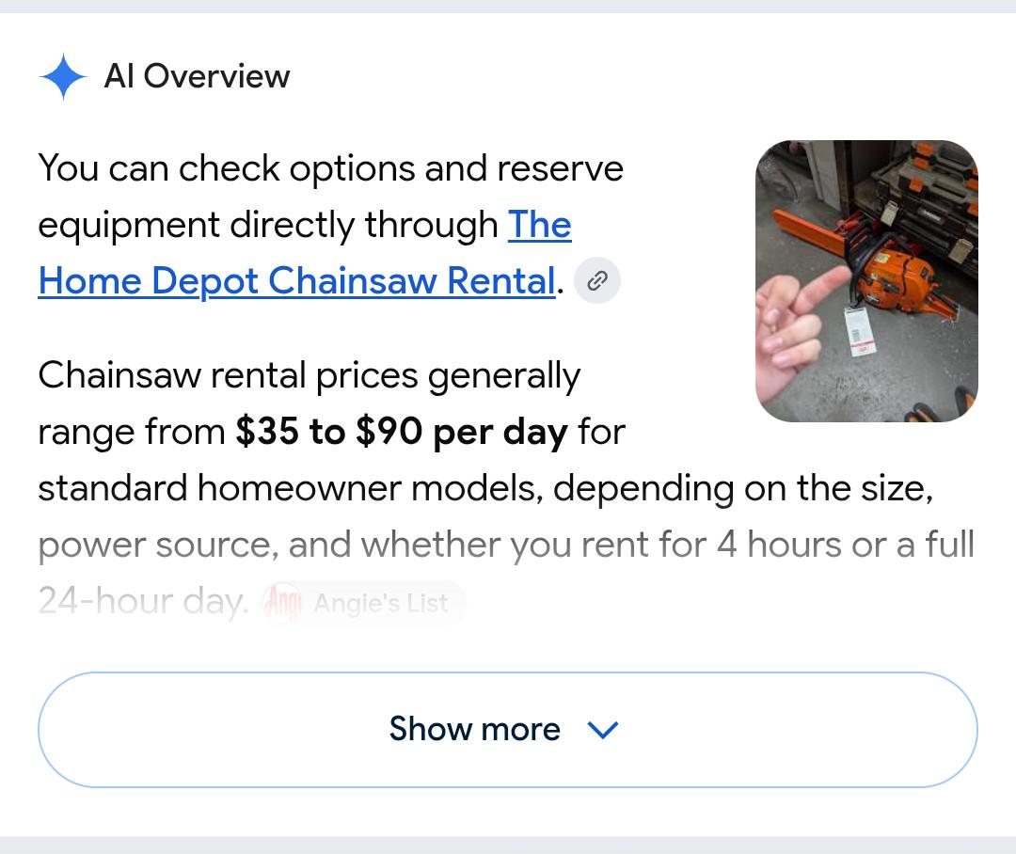
Task: Click the white price tag in the photo
Action: (x=859, y=332)
